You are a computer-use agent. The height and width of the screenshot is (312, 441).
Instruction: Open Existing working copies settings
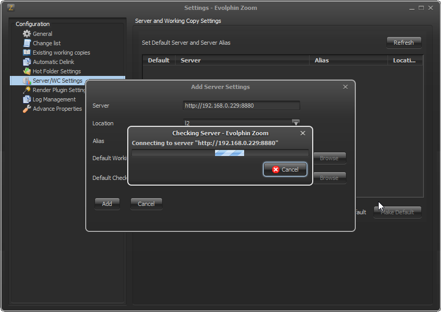[61, 53]
